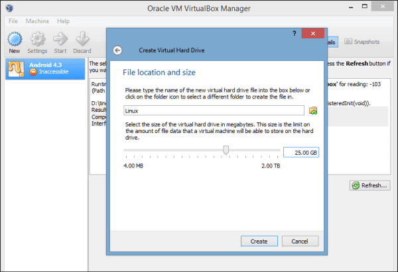Click the Create button
The image size is (398, 272).
point(259,241)
